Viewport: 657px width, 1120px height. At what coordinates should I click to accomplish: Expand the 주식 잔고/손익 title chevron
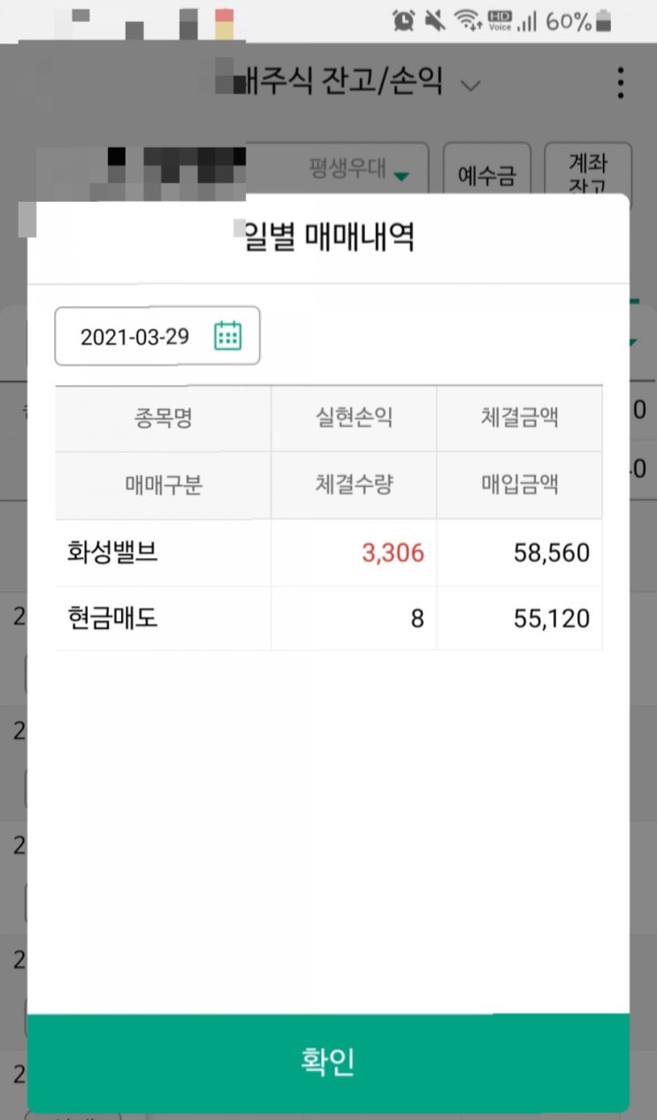point(471,86)
